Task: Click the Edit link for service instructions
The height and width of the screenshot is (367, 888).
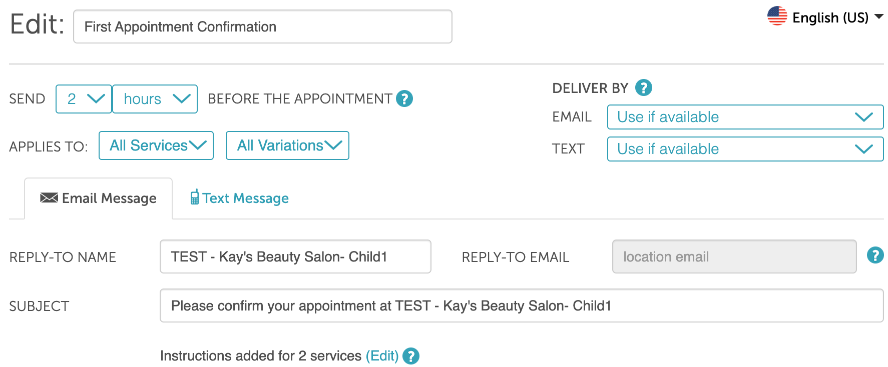Action: [x=382, y=356]
